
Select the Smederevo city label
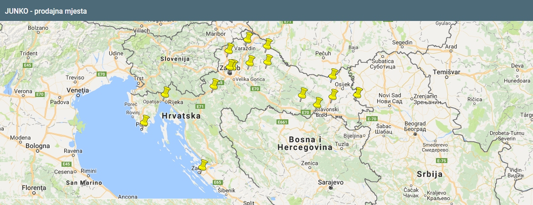pyautogui.click(x=436, y=147)
